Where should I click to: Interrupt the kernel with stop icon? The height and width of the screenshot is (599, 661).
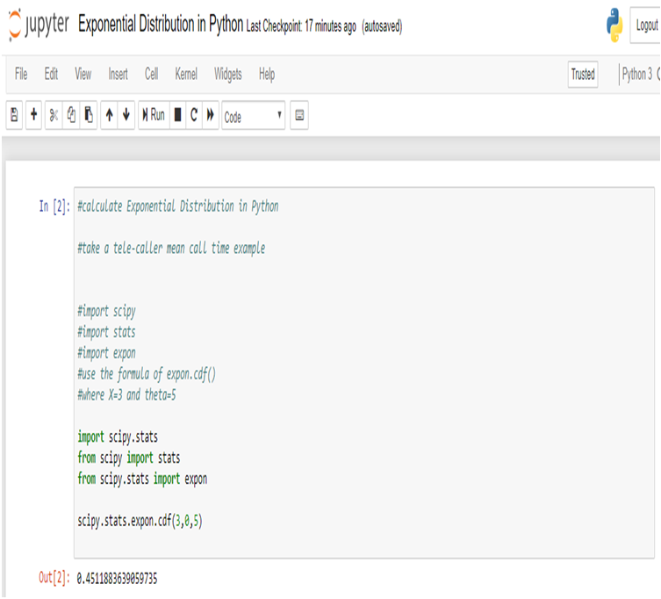pyautogui.click(x=178, y=115)
